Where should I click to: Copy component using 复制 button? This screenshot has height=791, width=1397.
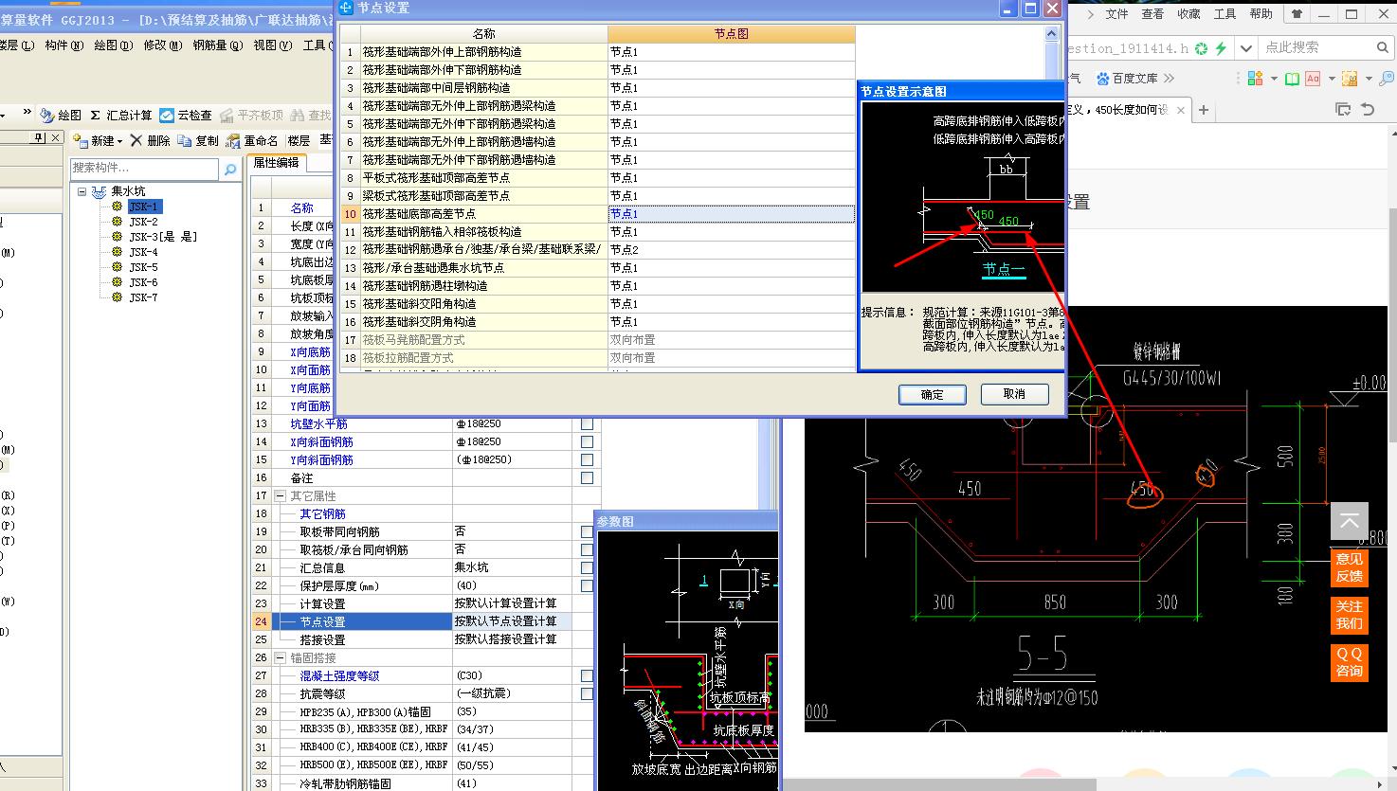pyautogui.click(x=198, y=140)
